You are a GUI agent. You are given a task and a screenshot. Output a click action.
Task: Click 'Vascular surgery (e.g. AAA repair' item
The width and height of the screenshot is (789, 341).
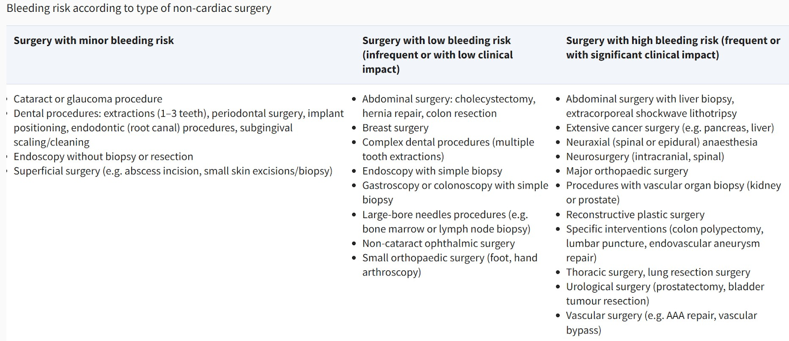[661, 323]
